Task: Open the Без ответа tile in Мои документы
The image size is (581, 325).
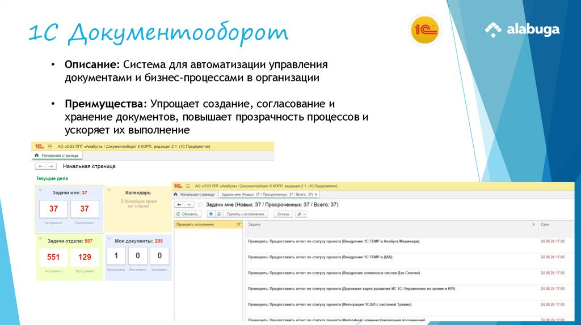Action: (137, 256)
